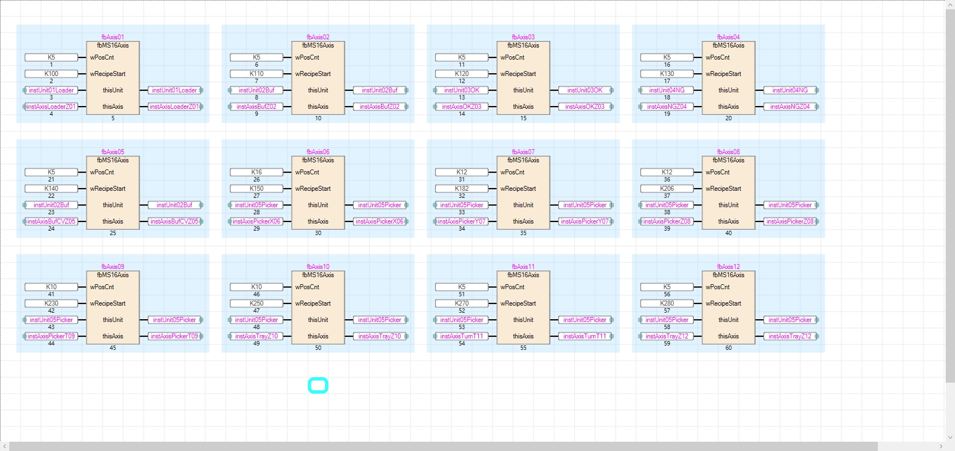
Task: Click the K100 constant input box
Action: click(51, 74)
